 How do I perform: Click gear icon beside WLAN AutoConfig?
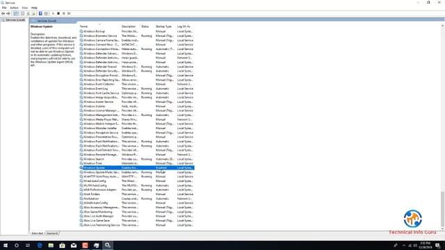pyautogui.click(x=81, y=185)
